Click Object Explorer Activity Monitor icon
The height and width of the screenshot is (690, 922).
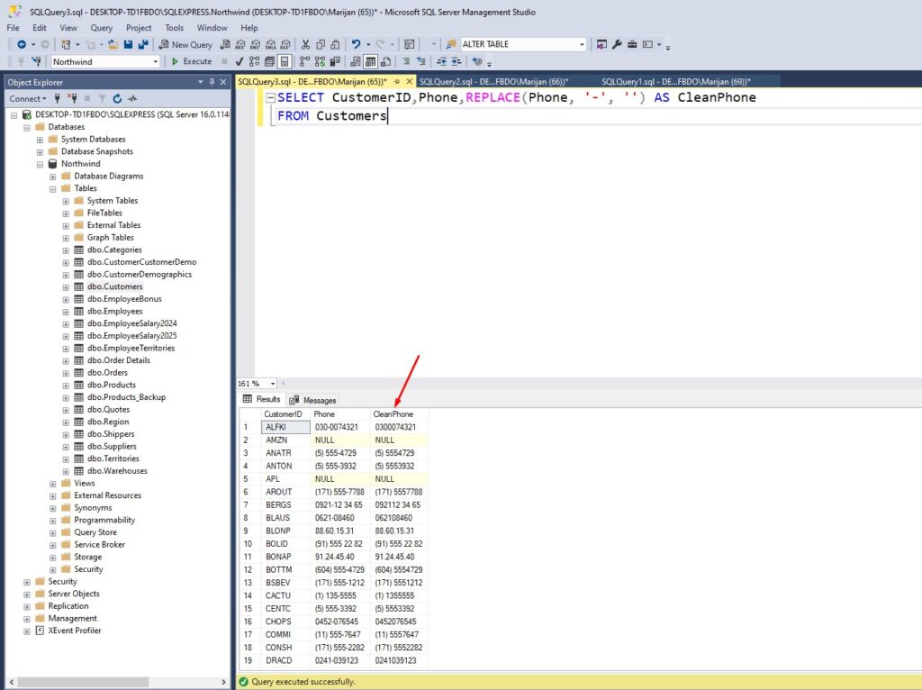pyautogui.click(x=132, y=98)
